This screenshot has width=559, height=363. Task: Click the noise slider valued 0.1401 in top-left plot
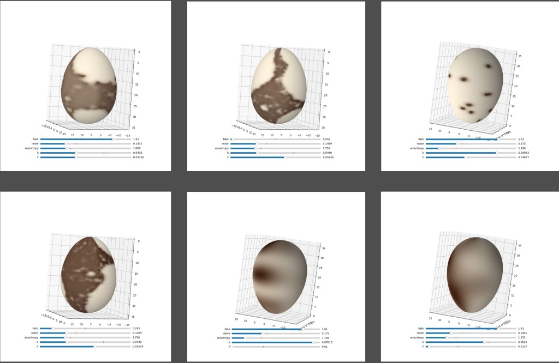point(85,144)
